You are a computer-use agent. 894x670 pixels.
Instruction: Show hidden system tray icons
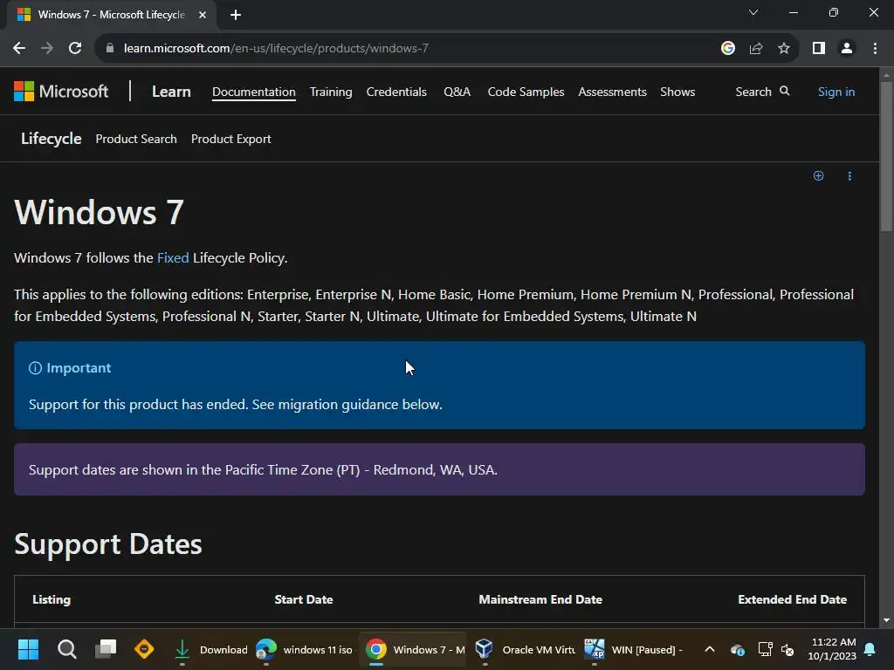(x=709, y=649)
